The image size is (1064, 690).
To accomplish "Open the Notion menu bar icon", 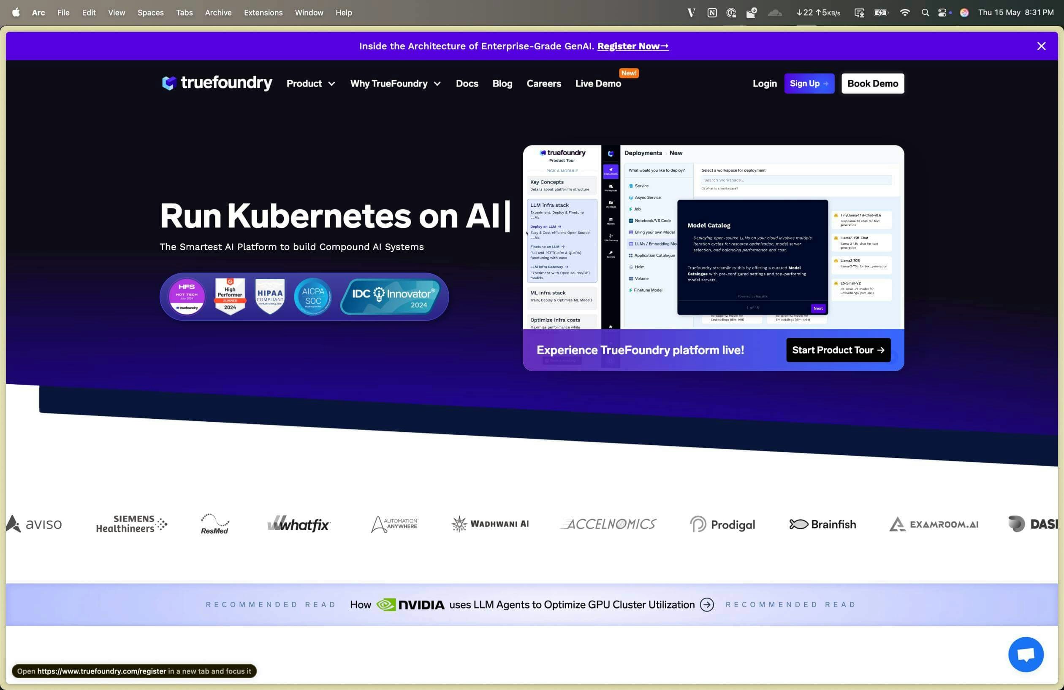I will click(x=712, y=13).
